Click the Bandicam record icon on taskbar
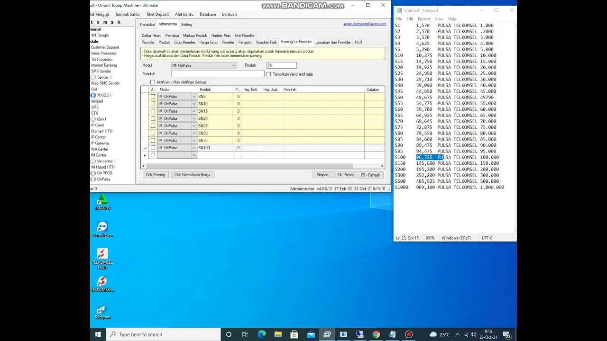This screenshot has width=607, height=341. coord(409,334)
